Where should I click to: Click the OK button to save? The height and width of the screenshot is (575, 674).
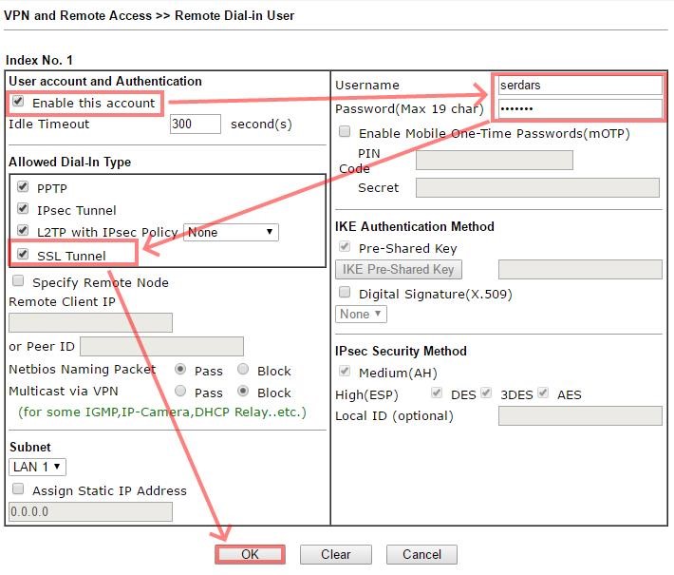click(x=250, y=555)
